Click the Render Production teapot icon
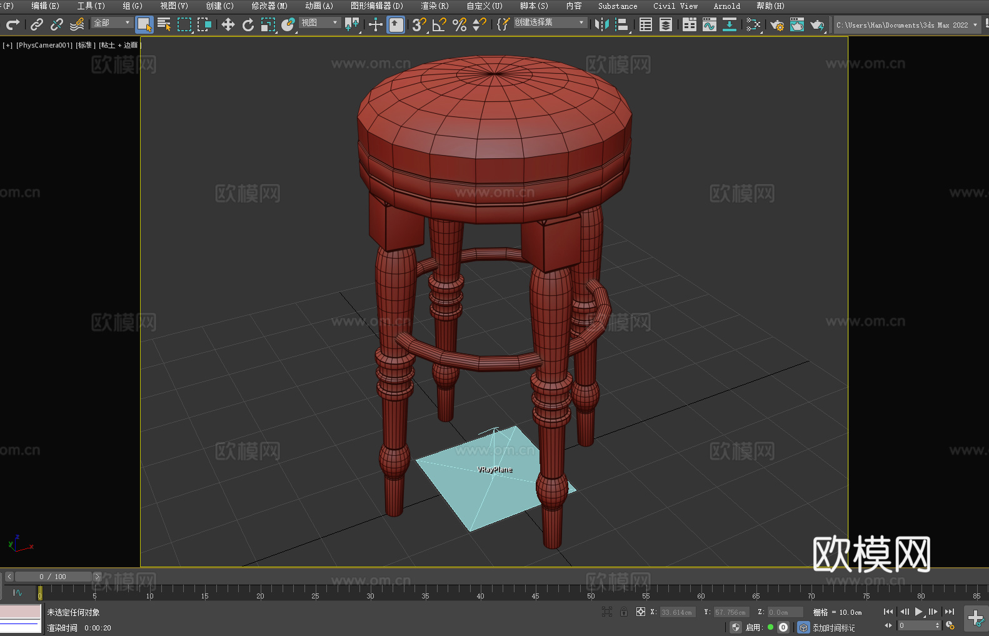The height and width of the screenshot is (636, 989). 817,24
